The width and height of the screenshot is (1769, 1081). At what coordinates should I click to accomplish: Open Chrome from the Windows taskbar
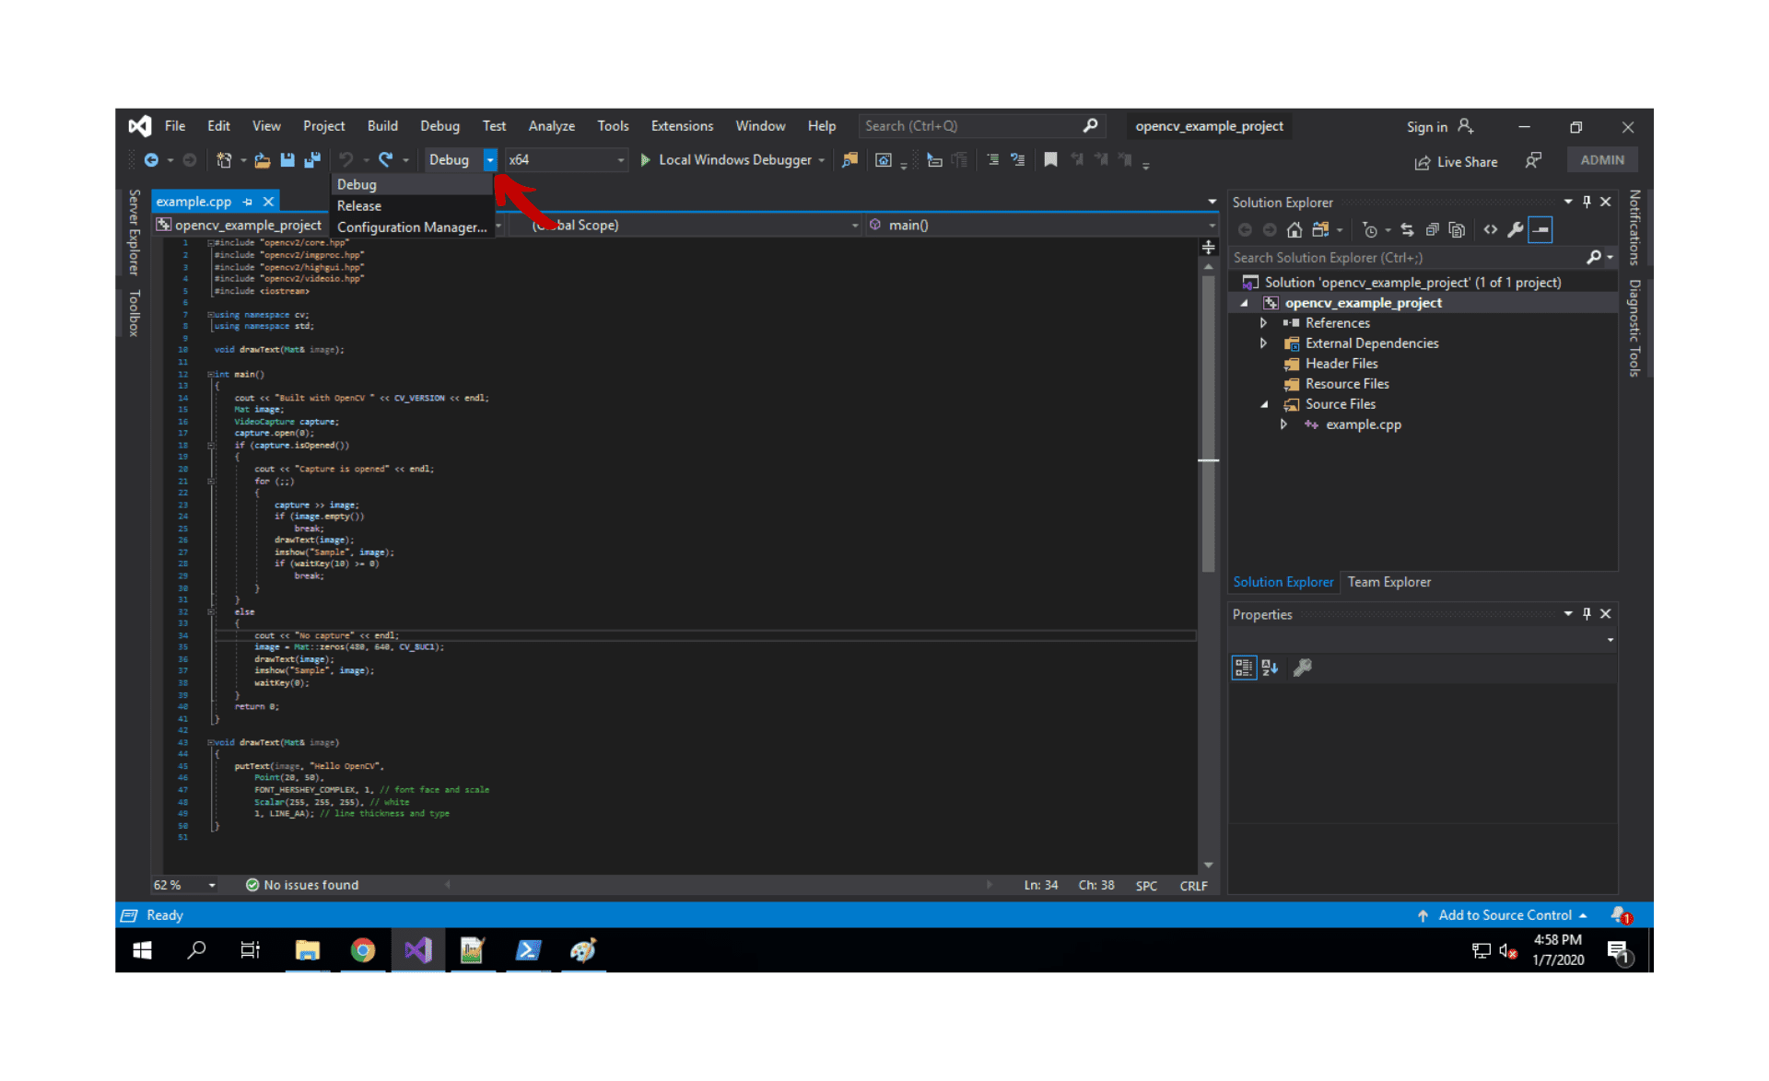coord(363,950)
